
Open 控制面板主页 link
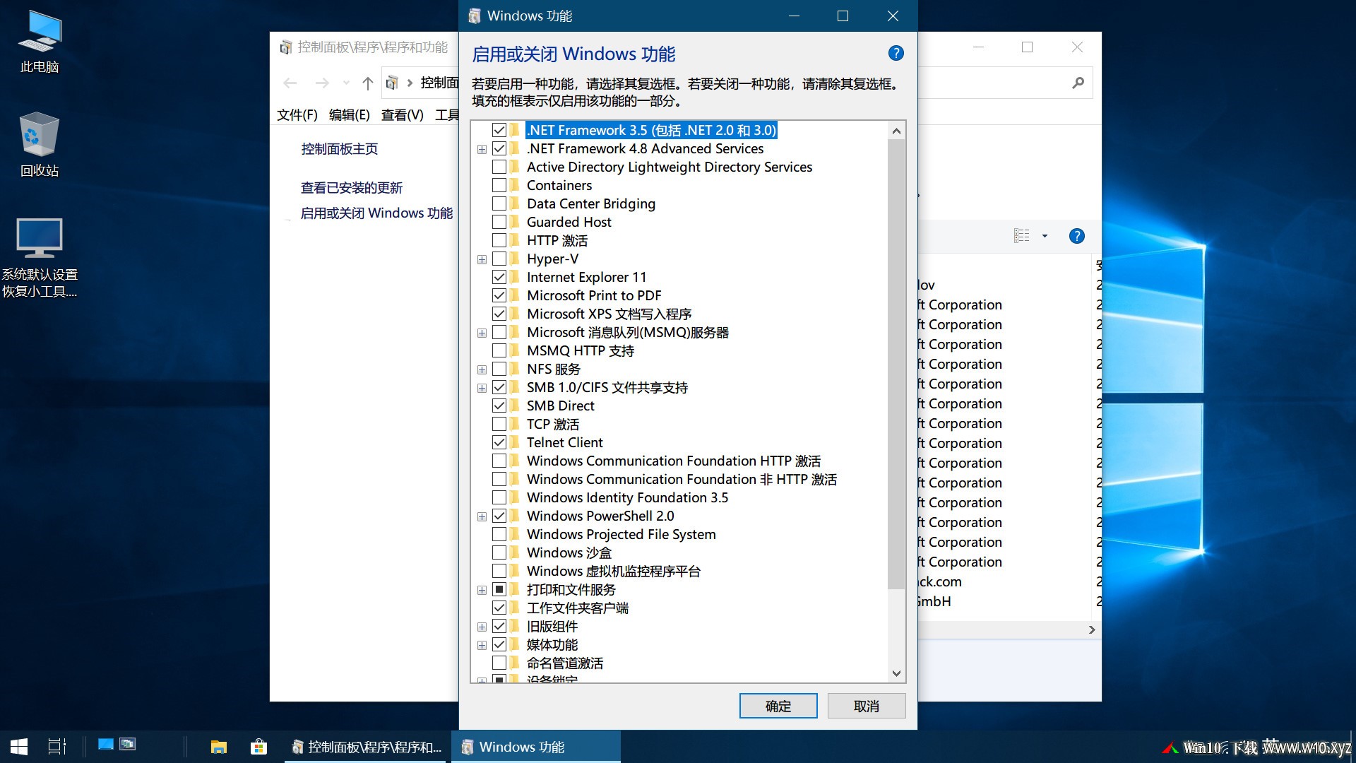tap(340, 149)
